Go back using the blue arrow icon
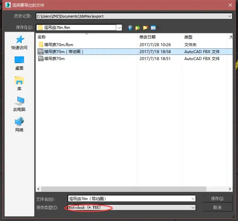Screen dimensions: 238x221 pyautogui.click(x=130, y=28)
